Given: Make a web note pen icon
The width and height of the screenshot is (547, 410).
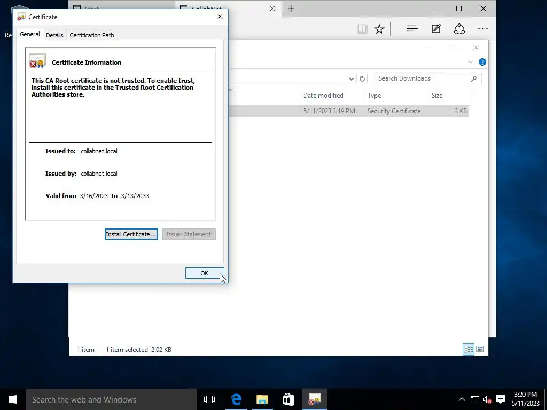Looking at the screenshot, I should coord(436,29).
